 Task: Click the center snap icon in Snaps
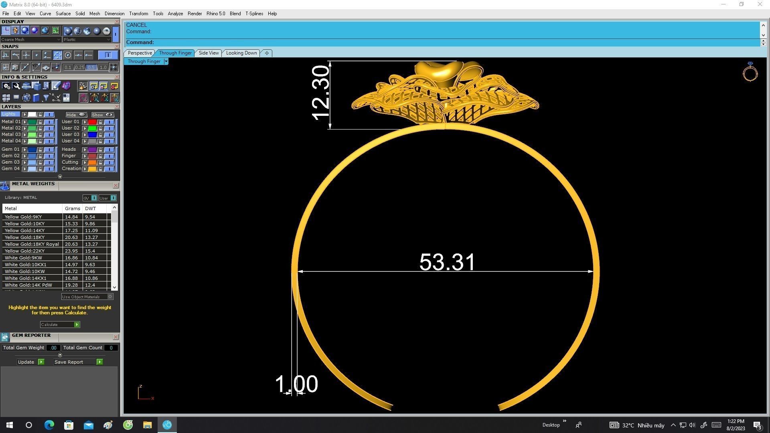tap(68, 55)
